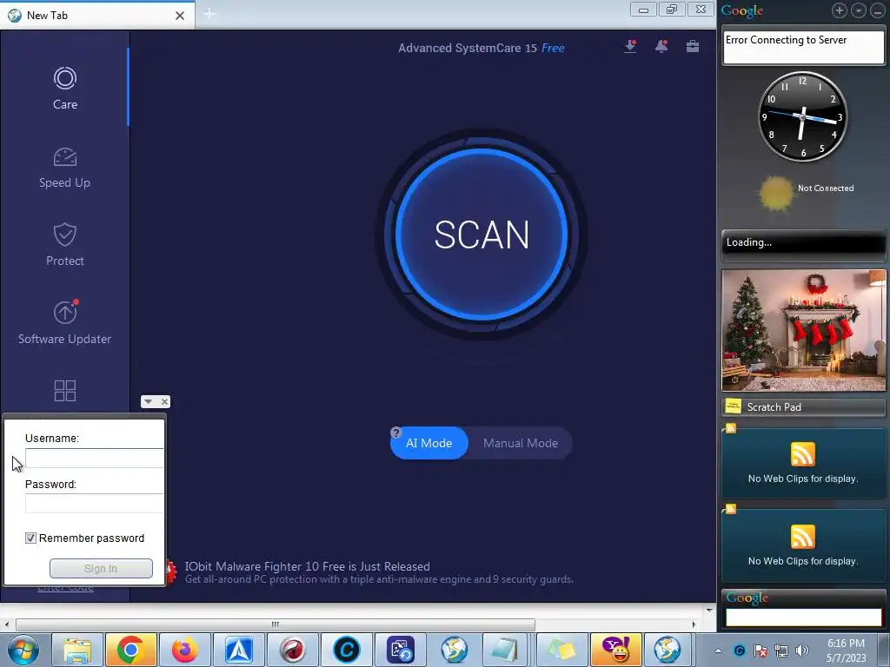Minimize the Google sidebar with the minus icon
Viewport: 890px width, 667px height.
click(x=878, y=10)
